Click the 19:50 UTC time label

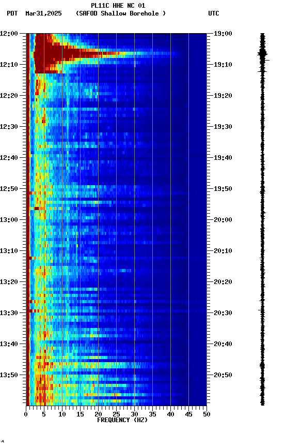tap(223, 189)
